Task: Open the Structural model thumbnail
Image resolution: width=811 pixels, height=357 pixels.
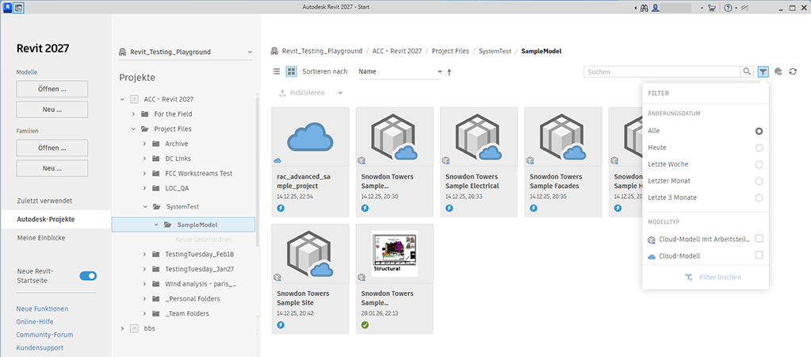Action: [395, 254]
